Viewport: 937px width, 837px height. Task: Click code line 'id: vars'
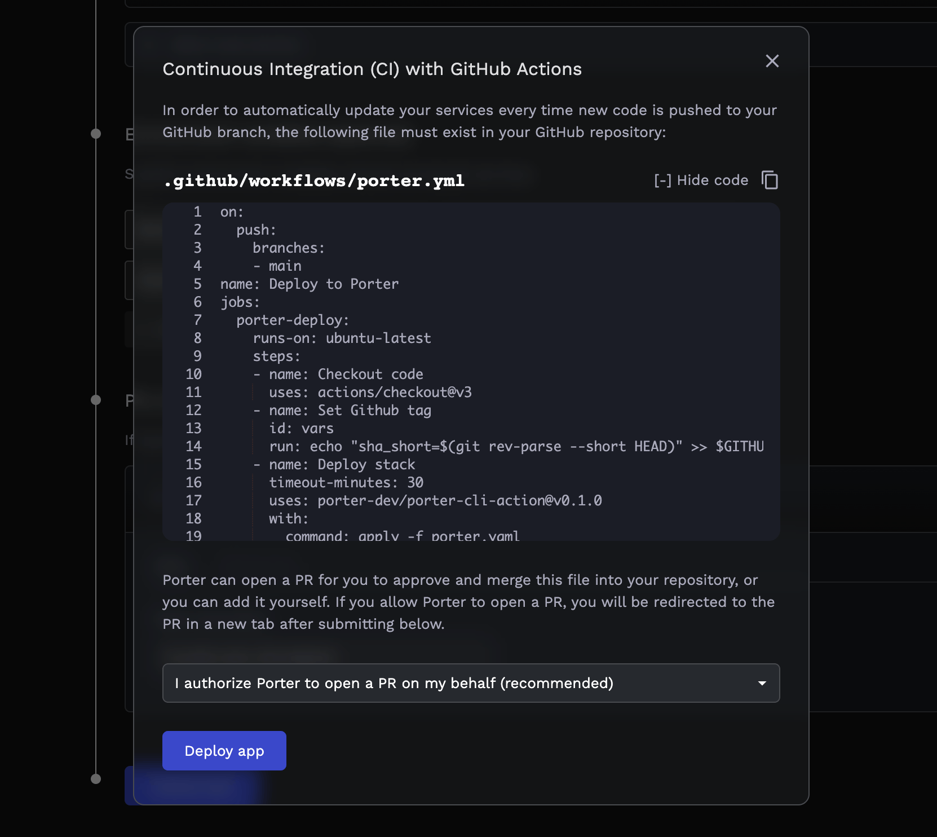(301, 429)
